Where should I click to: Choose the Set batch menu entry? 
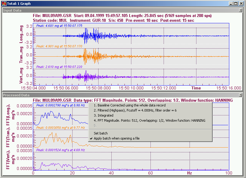tap(101, 133)
